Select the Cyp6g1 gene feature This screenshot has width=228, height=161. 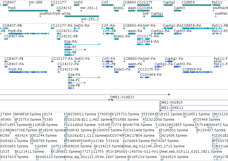pyautogui.click(x=158, y=16)
